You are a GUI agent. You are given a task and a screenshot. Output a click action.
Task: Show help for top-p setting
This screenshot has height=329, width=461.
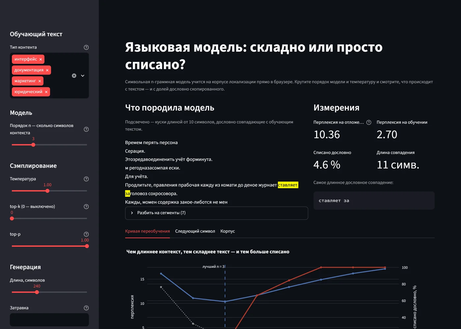point(86,234)
